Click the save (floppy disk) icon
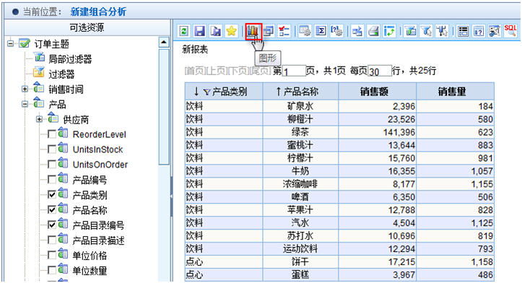This screenshot has width=522, height=283. click(200, 31)
